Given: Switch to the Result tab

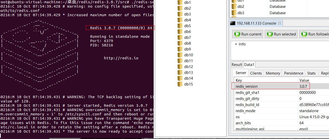Looking at the screenshot, I should (237, 65).
